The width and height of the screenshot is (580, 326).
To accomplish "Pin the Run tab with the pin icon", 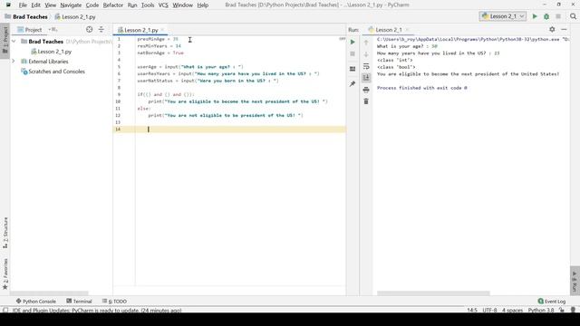I will tap(353, 84).
